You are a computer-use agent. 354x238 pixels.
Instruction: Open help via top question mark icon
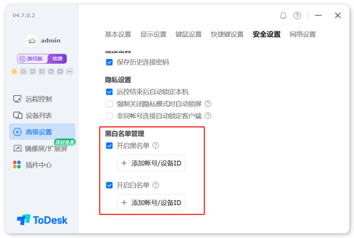pos(297,16)
